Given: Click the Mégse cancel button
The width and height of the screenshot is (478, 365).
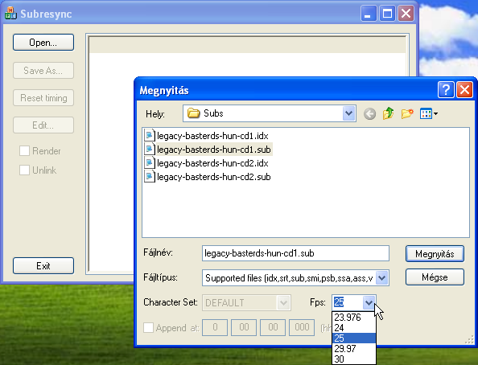Looking at the screenshot, I should (435, 277).
